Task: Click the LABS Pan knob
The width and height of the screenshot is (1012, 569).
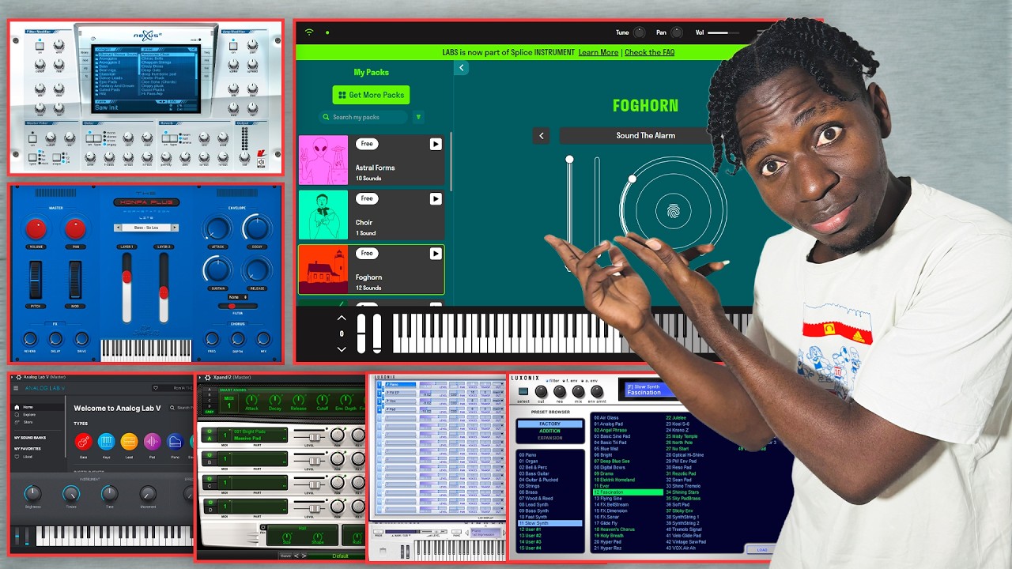Action: click(678, 32)
